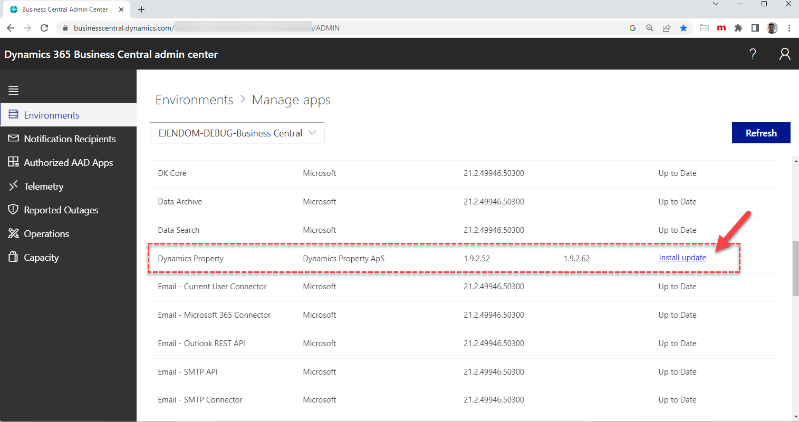This screenshot has width=799, height=422.
Task: Click 'Email - Microsoft 365 Connector' row name
Action: [x=214, y=315]
